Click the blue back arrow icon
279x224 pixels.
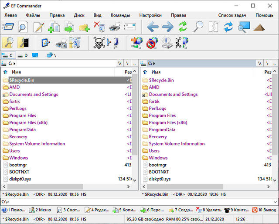tap(153, 27)
